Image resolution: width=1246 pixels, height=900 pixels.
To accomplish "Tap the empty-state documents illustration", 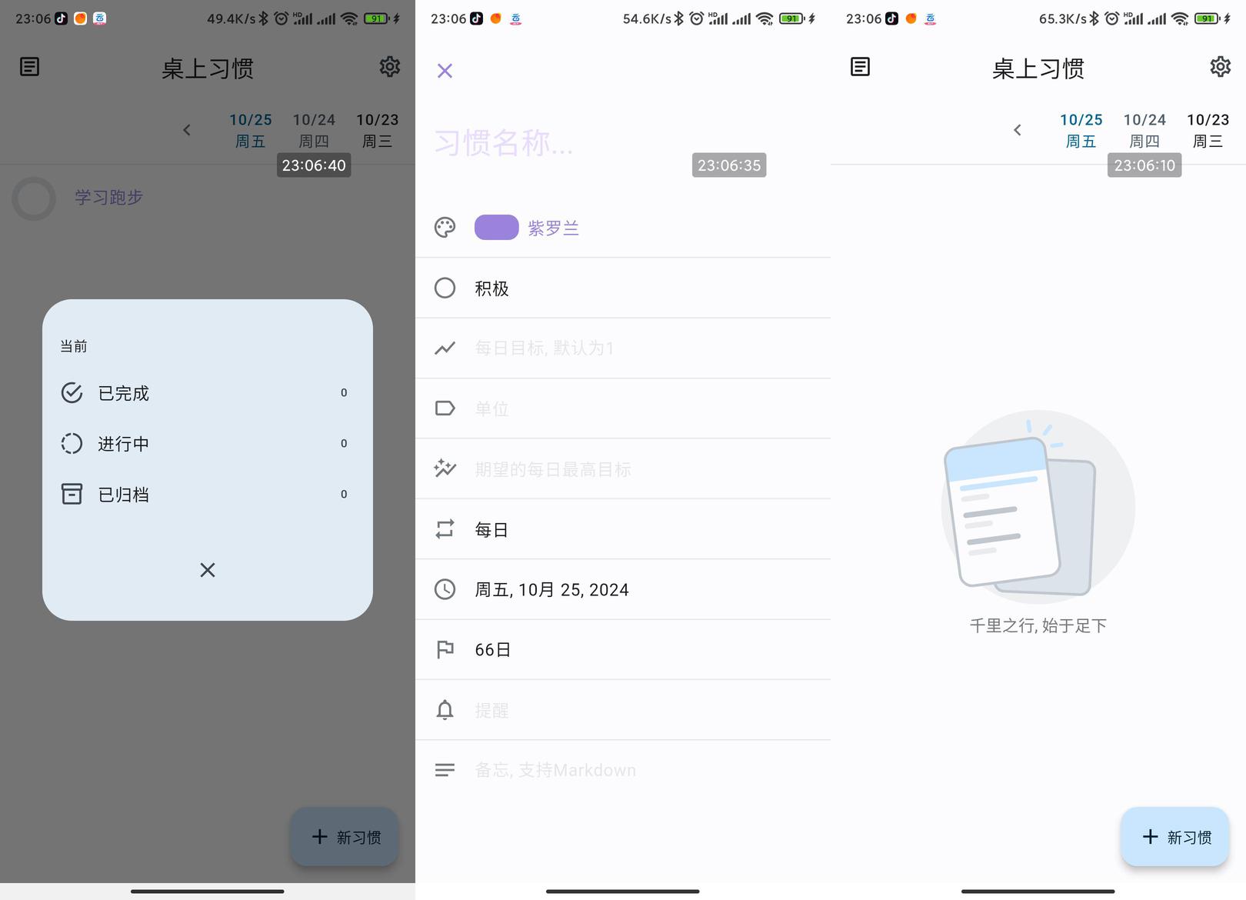I will [1038, 506].
